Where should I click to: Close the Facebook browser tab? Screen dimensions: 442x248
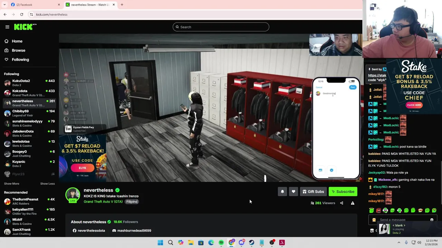click(x=59, y=4)
